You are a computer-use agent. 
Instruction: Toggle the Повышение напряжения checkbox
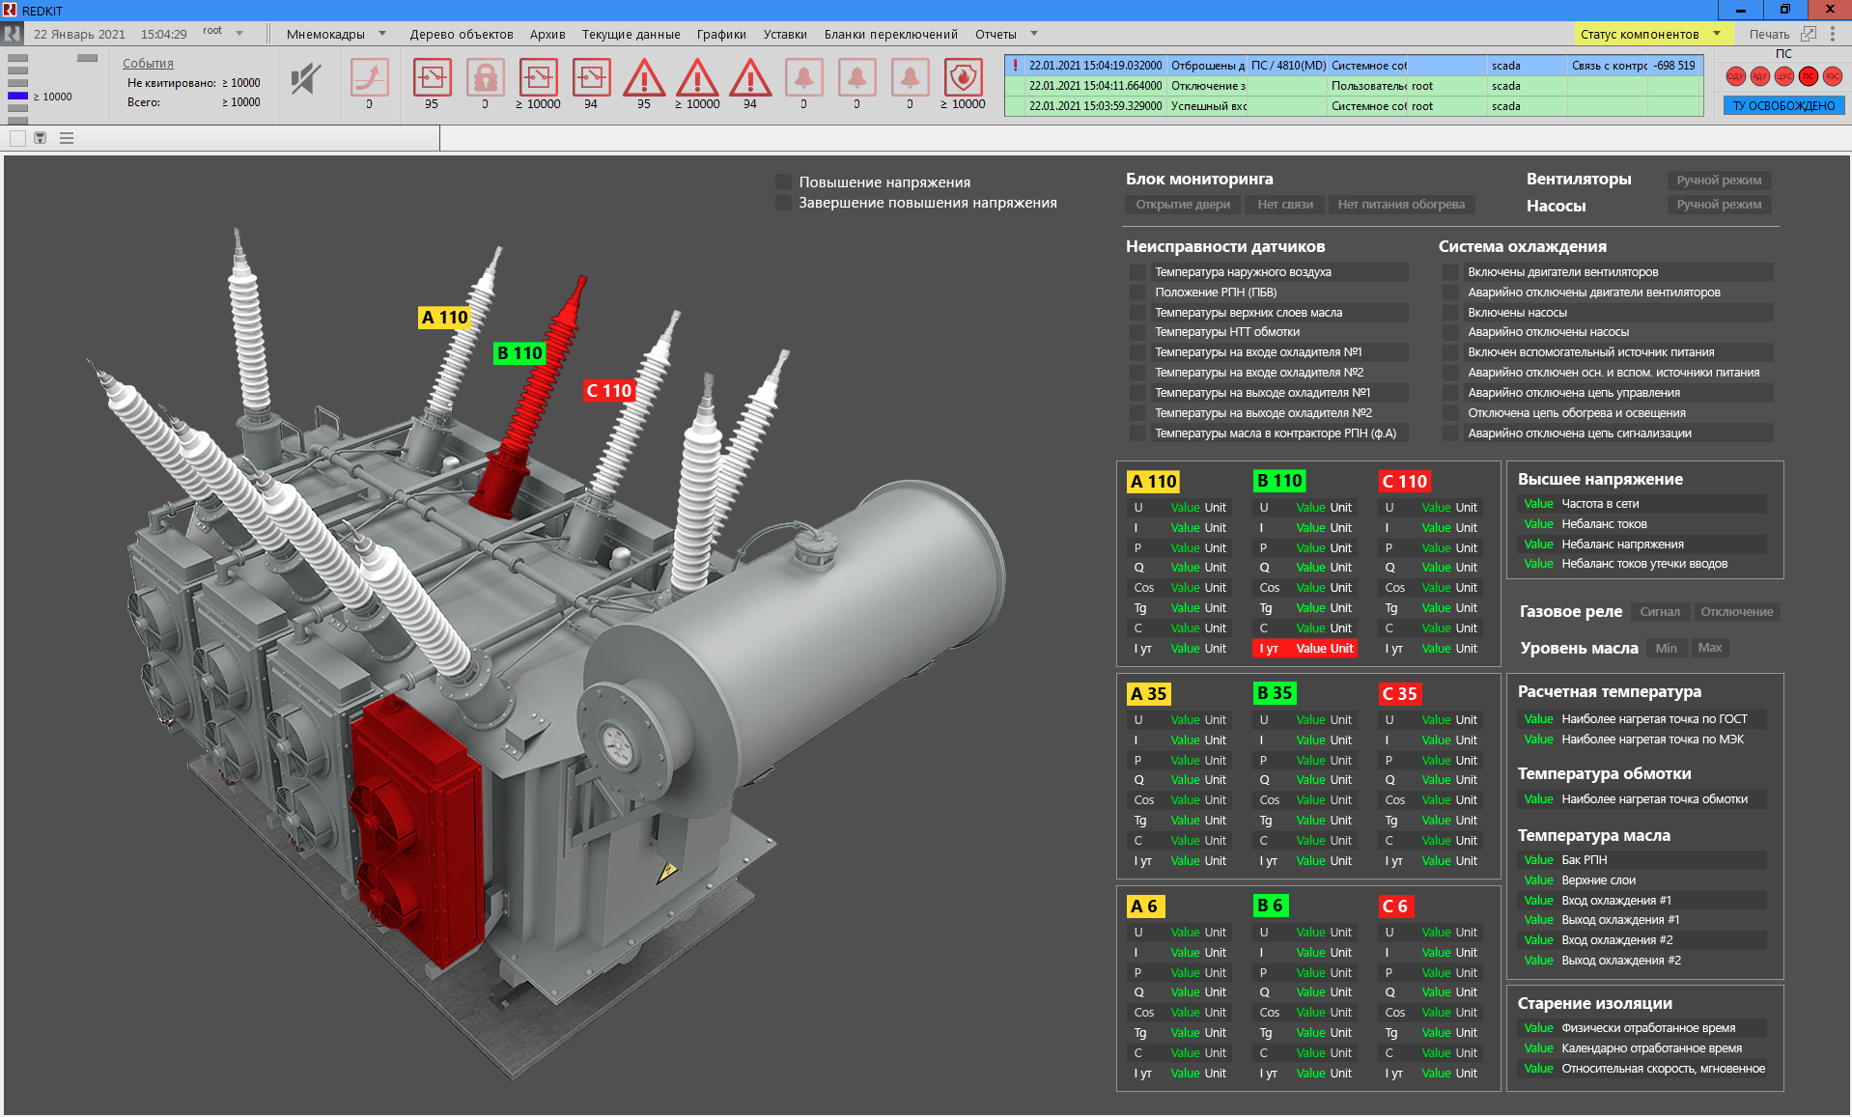pos(783,182)
